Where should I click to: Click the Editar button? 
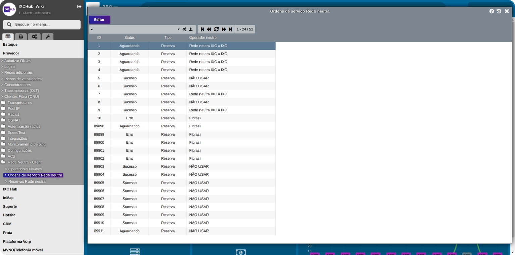99,20
